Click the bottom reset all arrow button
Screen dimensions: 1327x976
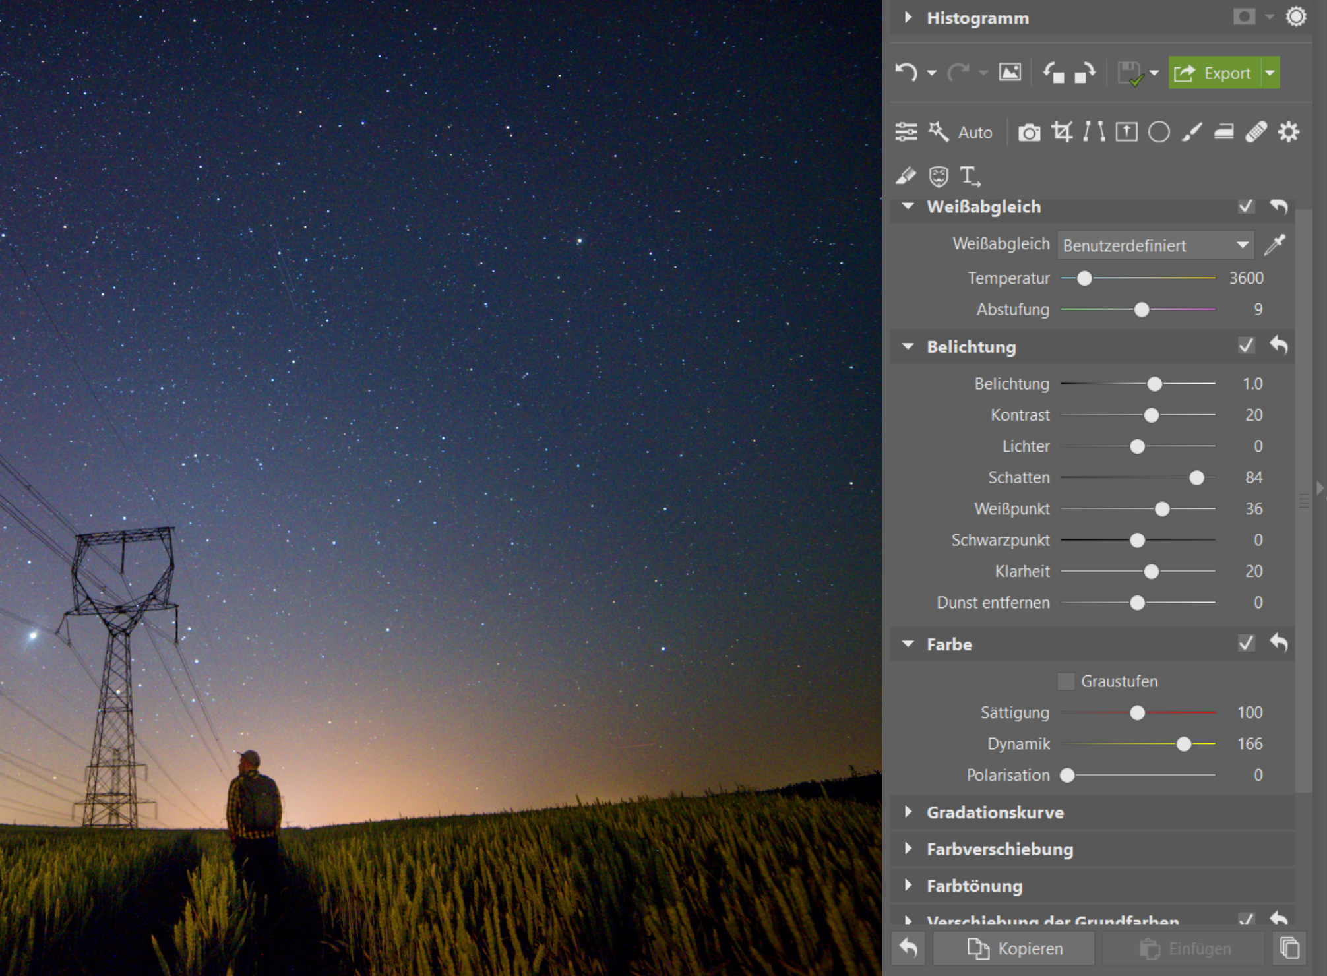point(909,948)
